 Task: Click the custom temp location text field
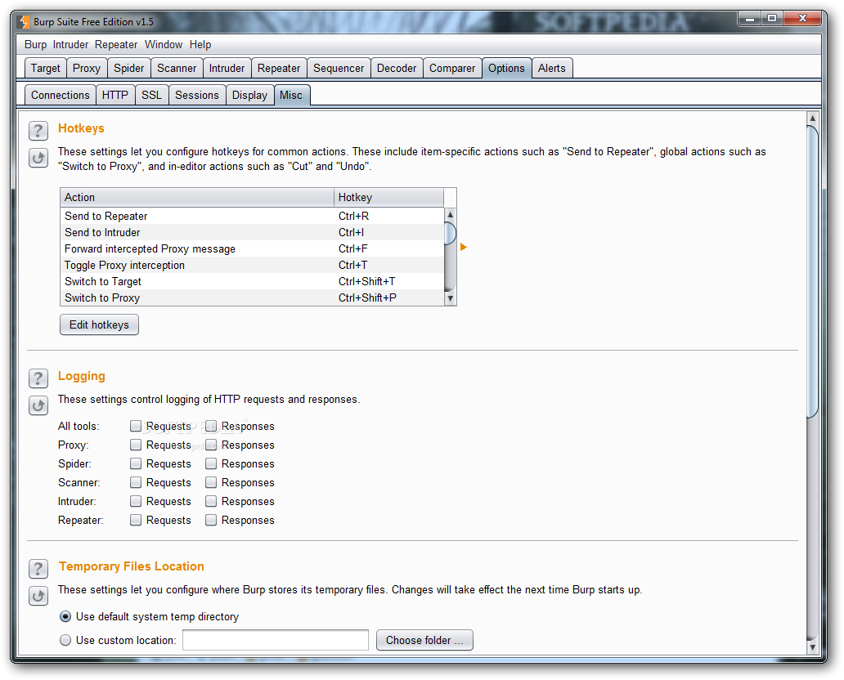276,640
